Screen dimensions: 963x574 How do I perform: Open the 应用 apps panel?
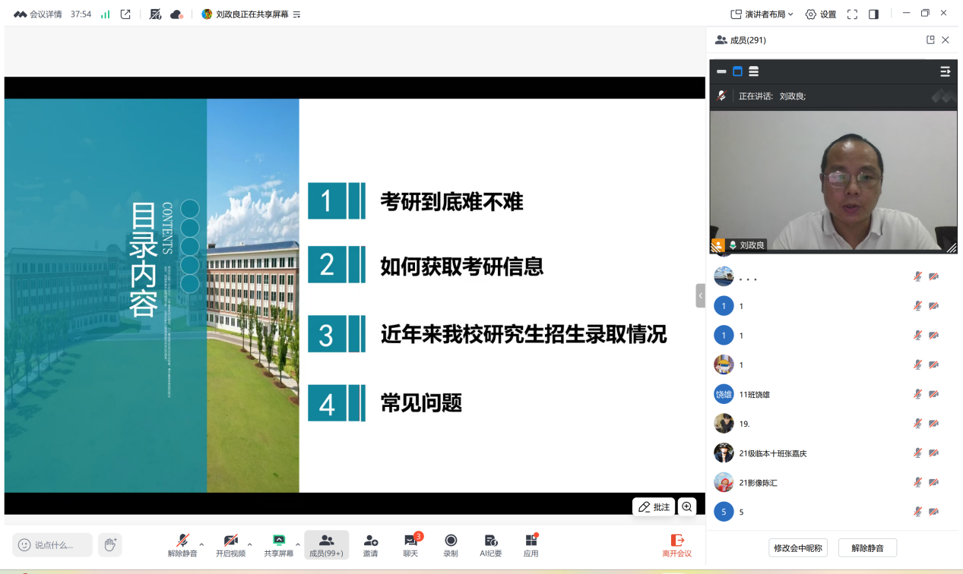coord(531,544)
